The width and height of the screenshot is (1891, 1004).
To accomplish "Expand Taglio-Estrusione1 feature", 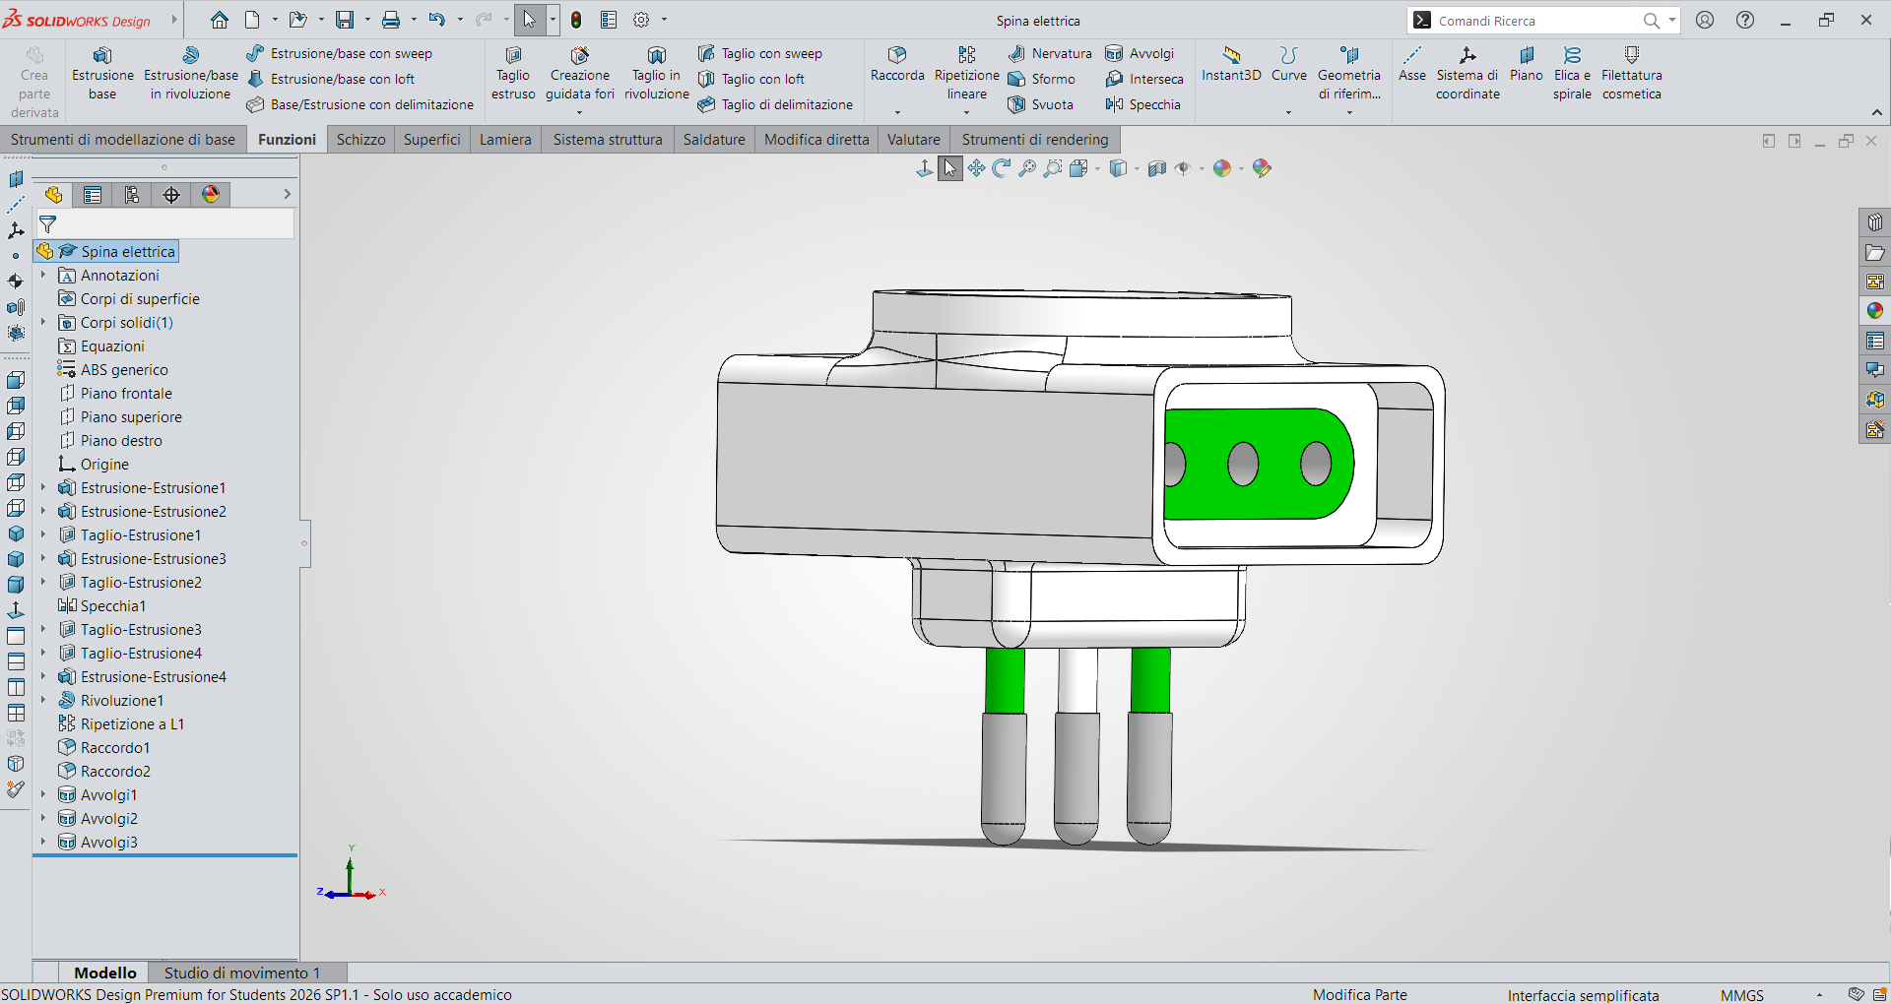I will (x=43, y=535).
